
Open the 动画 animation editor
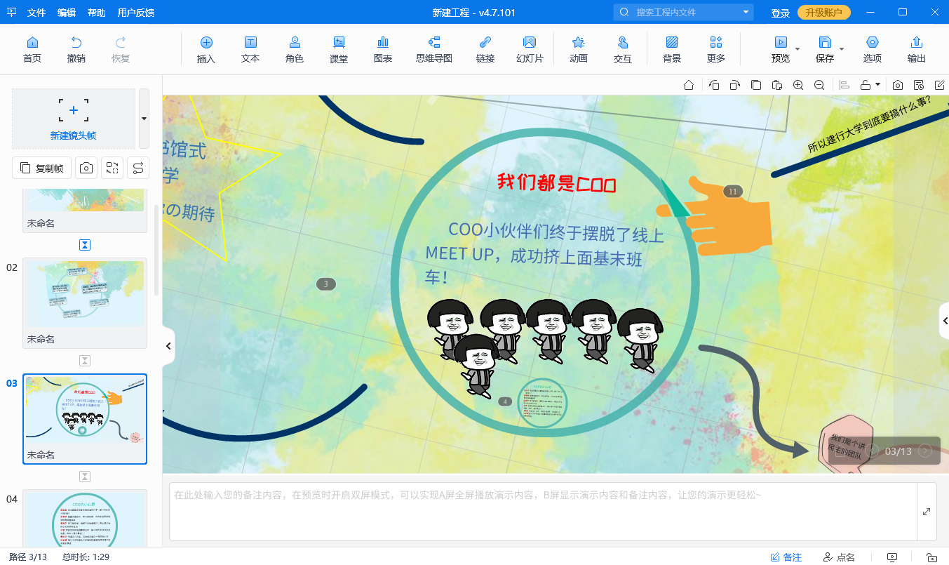pyautogui.click(x=579, y=50)
